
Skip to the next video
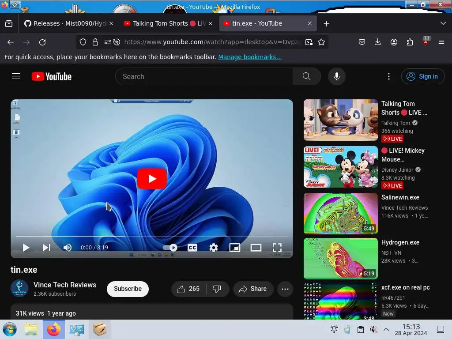[47, 248]
